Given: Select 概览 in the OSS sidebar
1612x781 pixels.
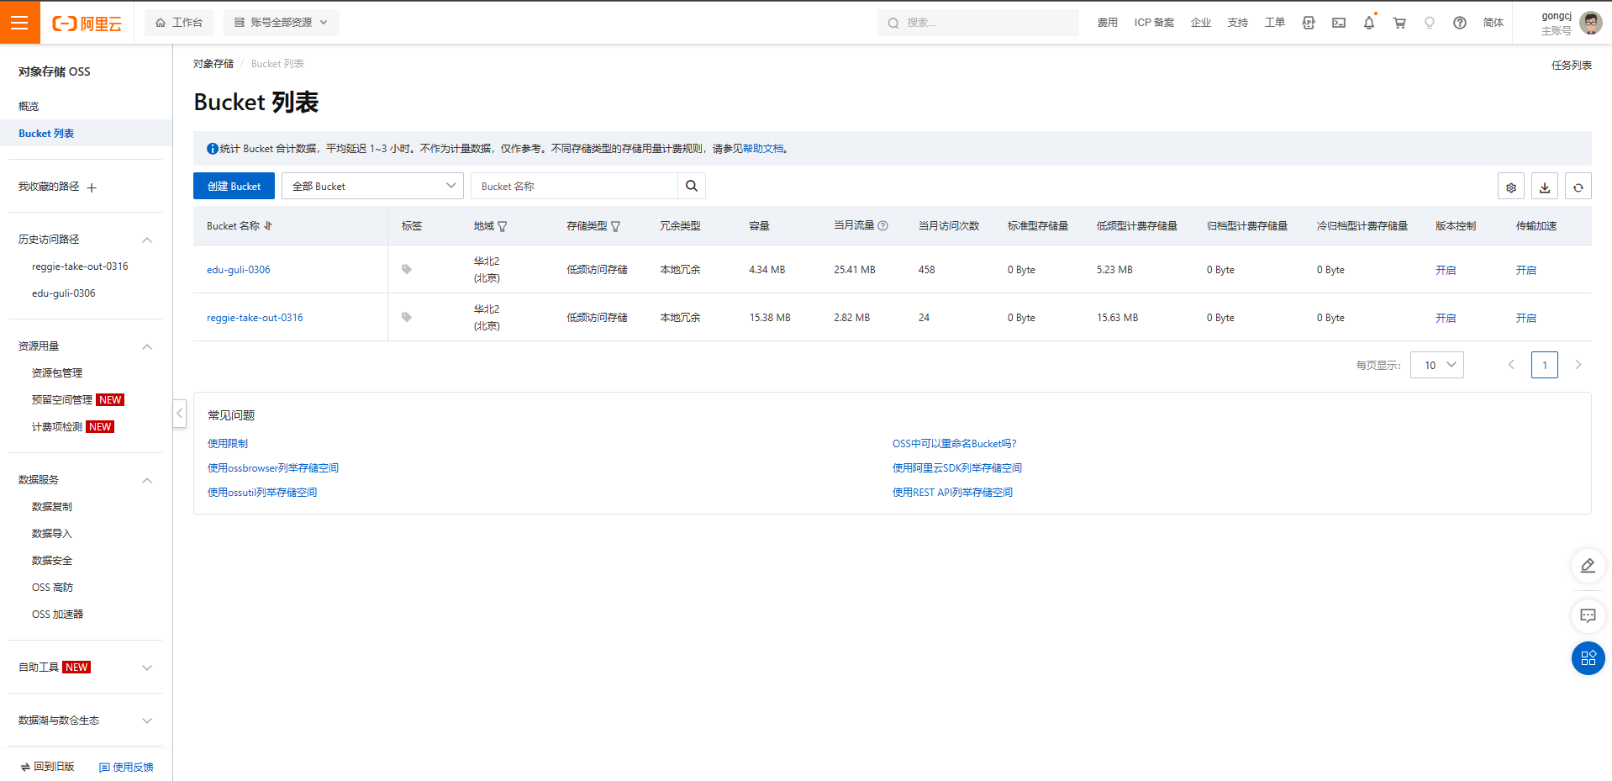Looking at the screenshot, I should (x=29, y=107).
